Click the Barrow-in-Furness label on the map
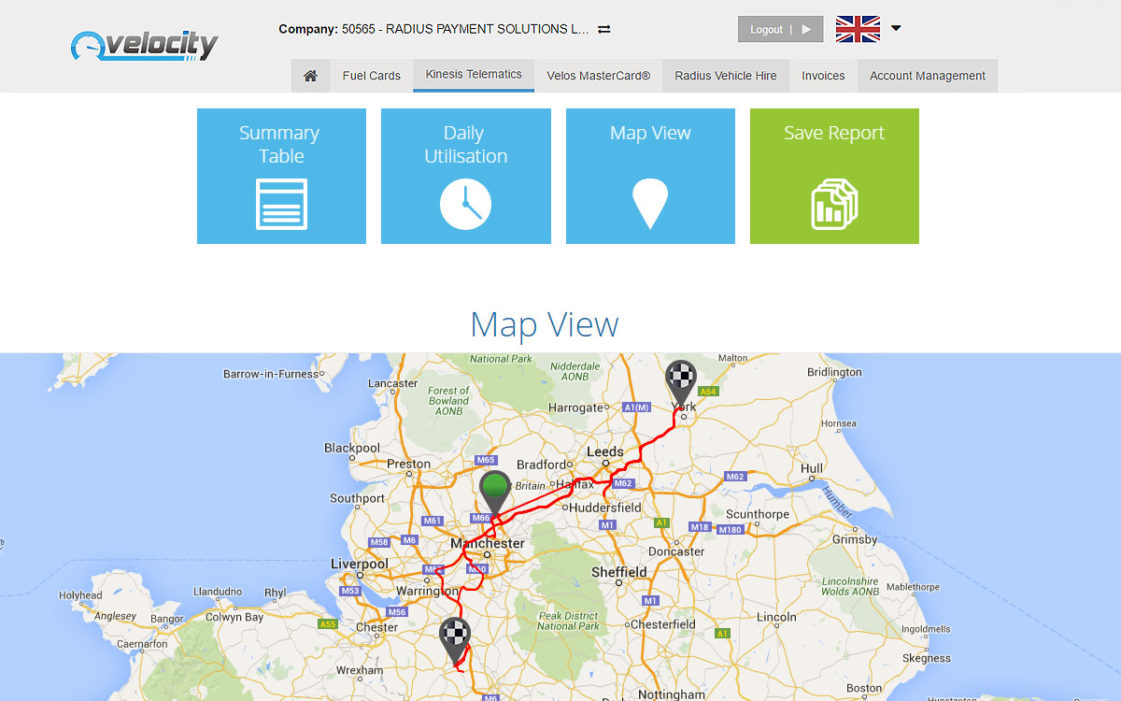Viewport: 1121px width, 701px height. point(271,374)
